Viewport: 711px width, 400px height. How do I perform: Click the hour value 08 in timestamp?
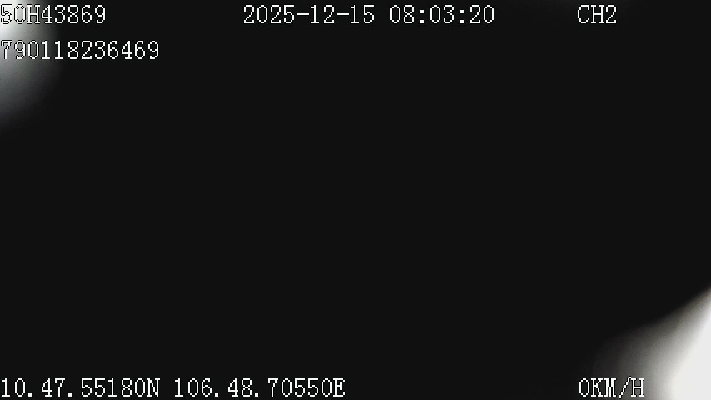402,15
